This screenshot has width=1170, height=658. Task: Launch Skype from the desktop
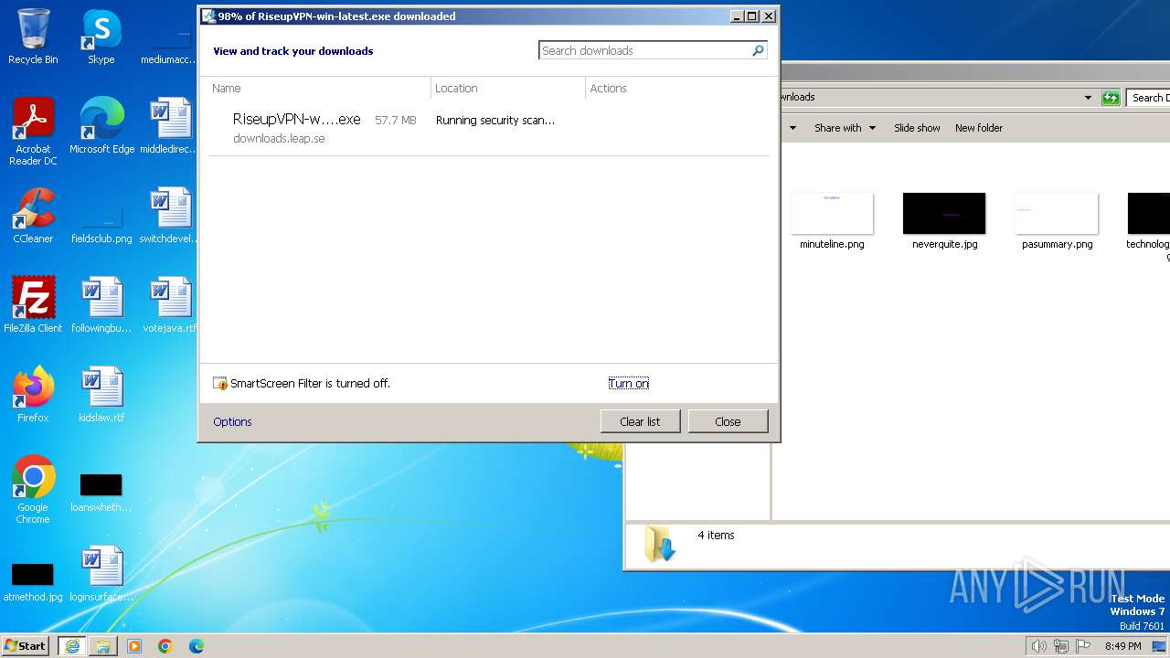click(101, 37)
